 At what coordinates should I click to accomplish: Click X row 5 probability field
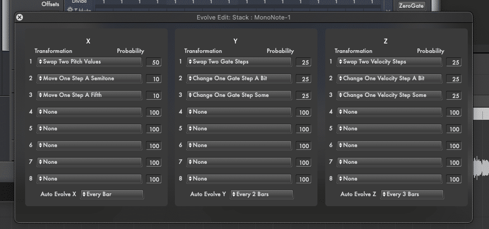(154, 129)
